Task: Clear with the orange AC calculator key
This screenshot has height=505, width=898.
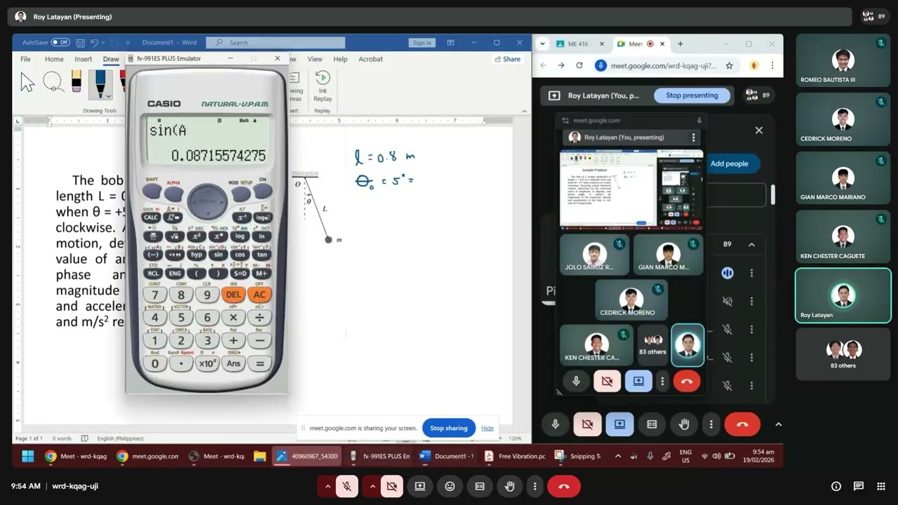Action: point(260,295)
